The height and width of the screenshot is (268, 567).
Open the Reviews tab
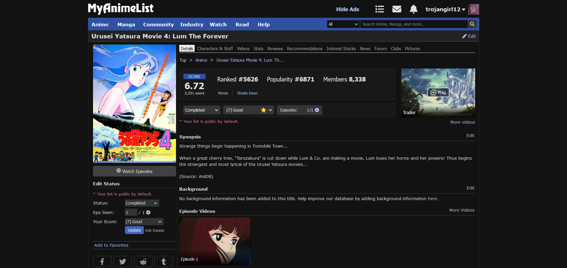pos(275,49)
